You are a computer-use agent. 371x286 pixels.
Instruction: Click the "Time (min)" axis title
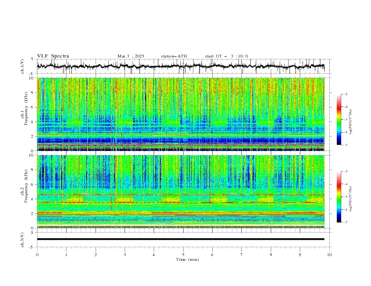pos(187,259)
